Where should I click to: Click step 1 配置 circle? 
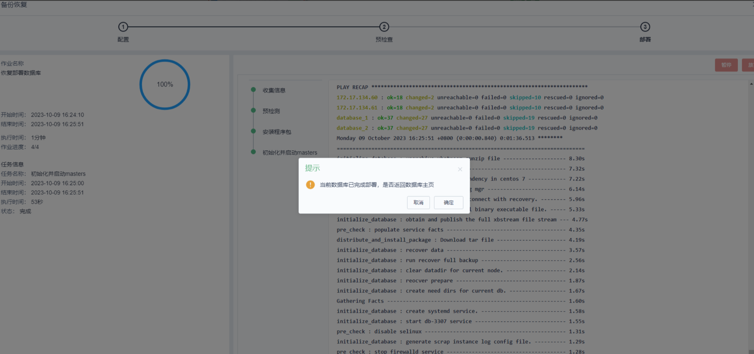pyautogui.click(x=123, y=27)
